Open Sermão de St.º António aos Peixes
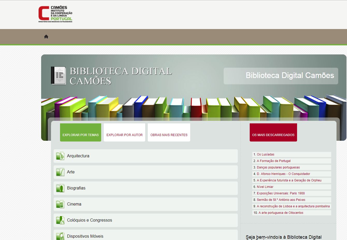Screen dimensions: 347x240 pyautogui.click(x=281, y=200)
